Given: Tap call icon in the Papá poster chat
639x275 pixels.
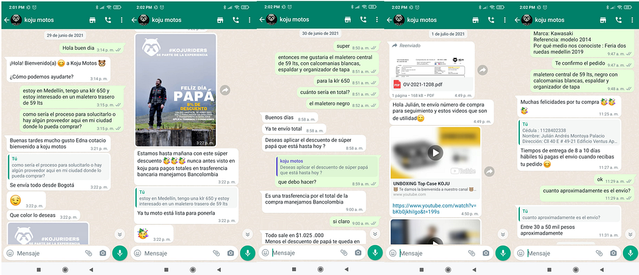Looking at the screenshot, I should pos(236,20).
